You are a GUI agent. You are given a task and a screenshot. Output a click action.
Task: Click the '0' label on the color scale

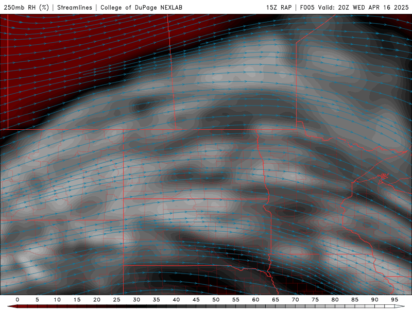coord(18,300)
